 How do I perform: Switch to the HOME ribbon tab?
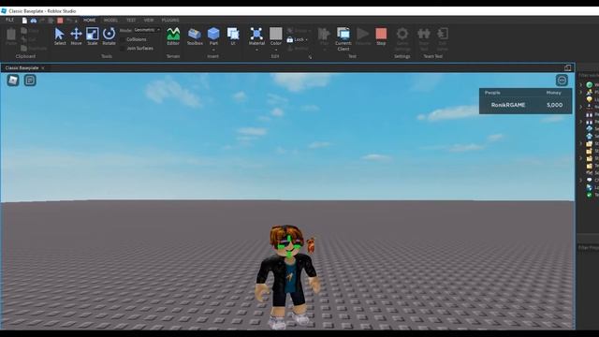click(x=90, y=20)
